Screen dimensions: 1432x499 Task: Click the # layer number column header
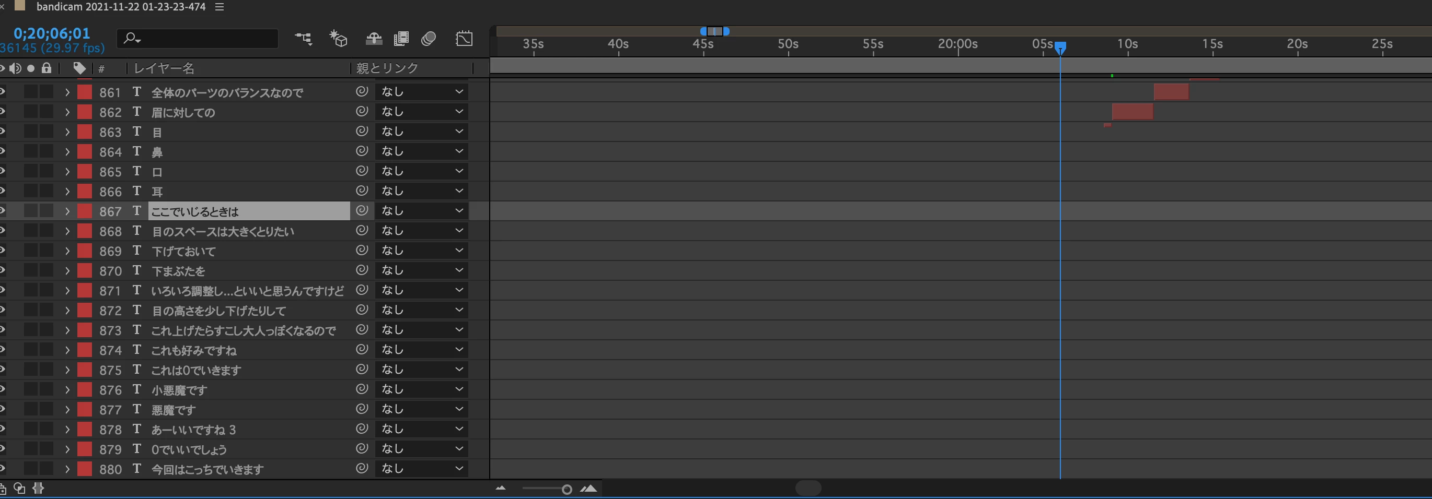pos(101,69)
